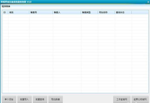The height and width of the screenshot is (103, 150).
Task: Click the first empty row under 域名
Action: click(x=19, y=16)
